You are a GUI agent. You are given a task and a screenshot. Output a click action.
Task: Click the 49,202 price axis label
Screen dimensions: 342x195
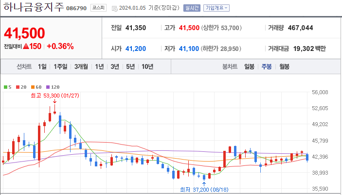pyautogui.click(x=320, y=124)
